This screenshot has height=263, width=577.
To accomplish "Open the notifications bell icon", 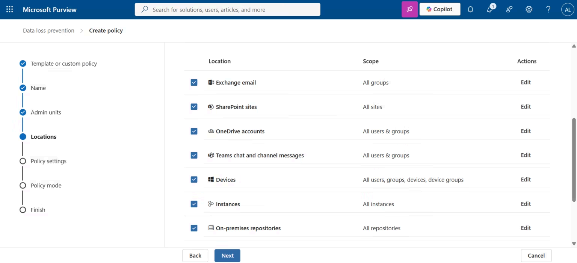I will (x=470, y=9).
